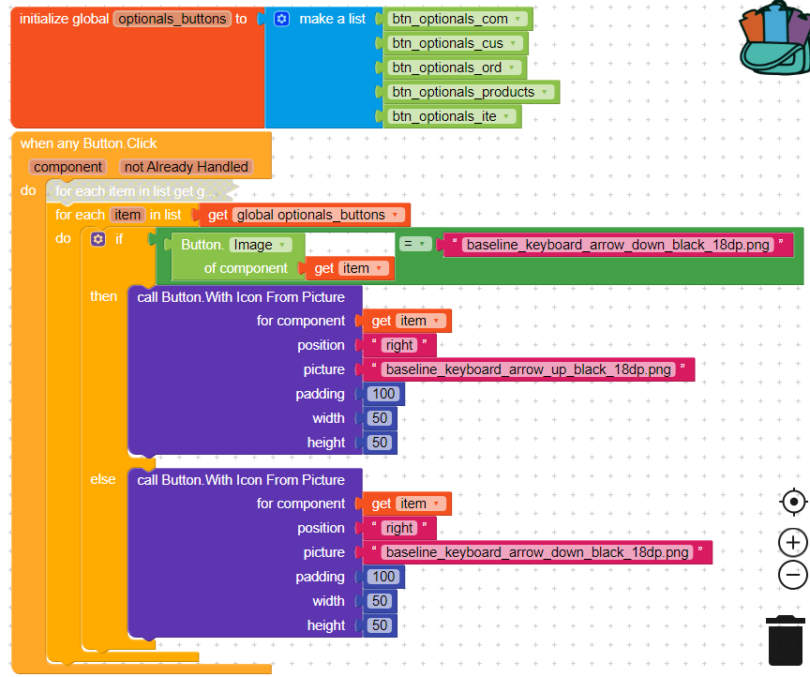
Task: Click the 'item' loop variable field
Action: [x=127, y=215]
